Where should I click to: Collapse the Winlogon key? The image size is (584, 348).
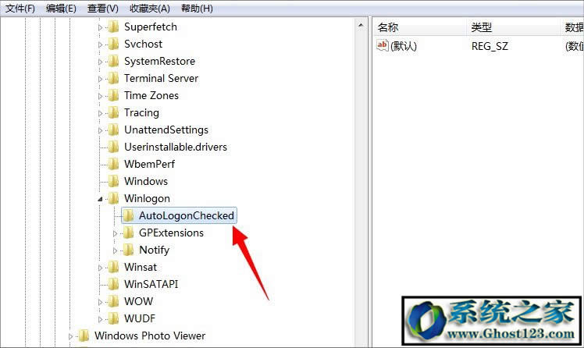(x=100, y=199)
